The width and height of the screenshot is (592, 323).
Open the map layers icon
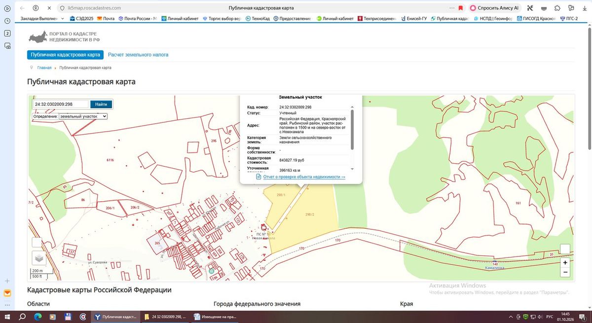tap(39, 258)
